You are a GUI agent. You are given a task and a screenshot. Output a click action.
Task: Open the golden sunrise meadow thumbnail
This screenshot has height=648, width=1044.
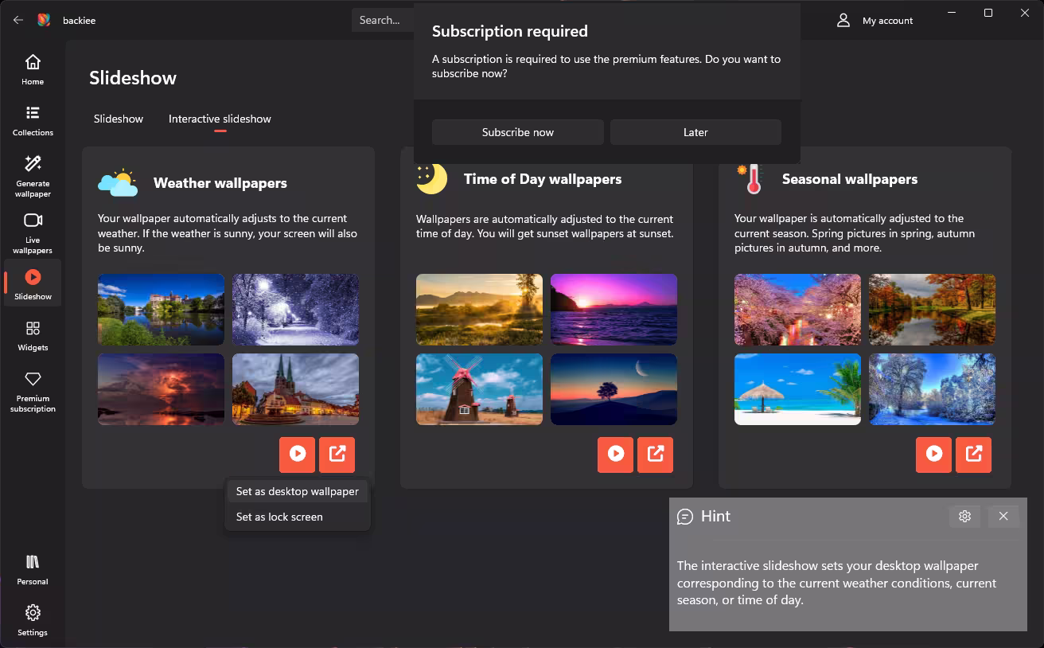(479, 310)
